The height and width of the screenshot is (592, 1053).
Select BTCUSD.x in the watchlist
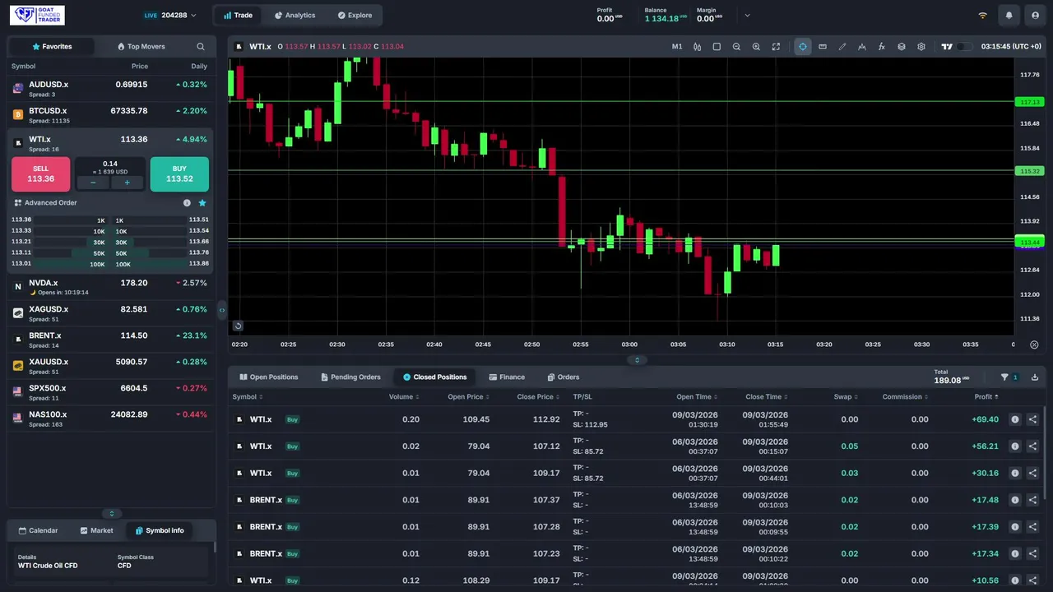click(x=111, y=115)
